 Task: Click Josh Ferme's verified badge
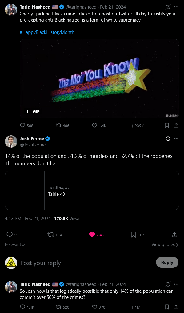pyautogui.click(x=47, y=138)
